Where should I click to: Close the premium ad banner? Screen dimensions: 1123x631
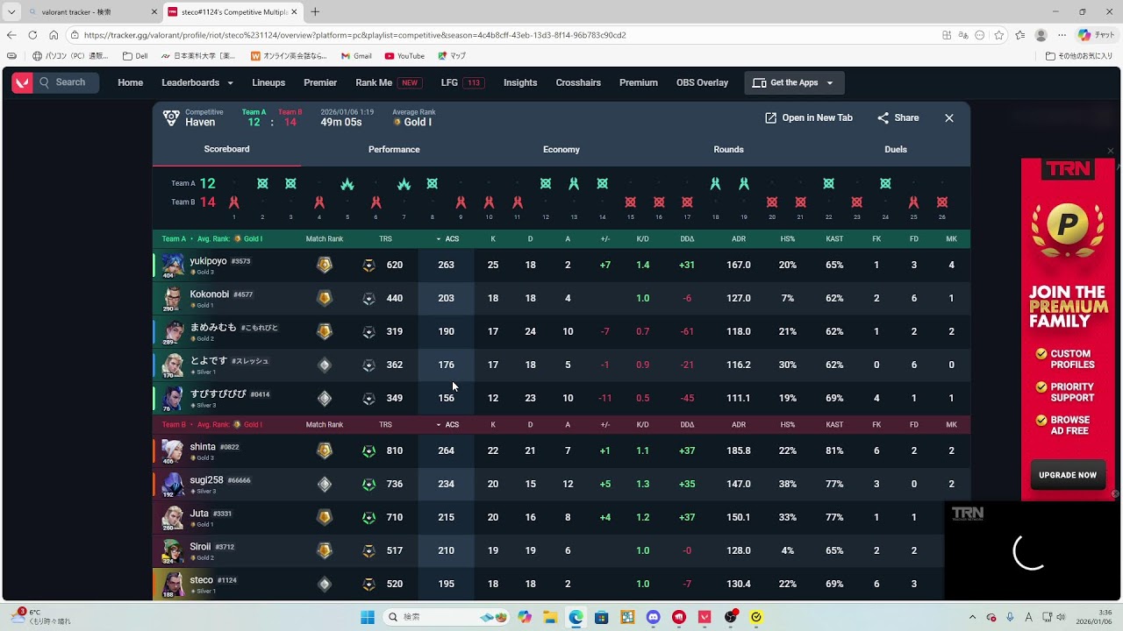(x=1111, y=151)
